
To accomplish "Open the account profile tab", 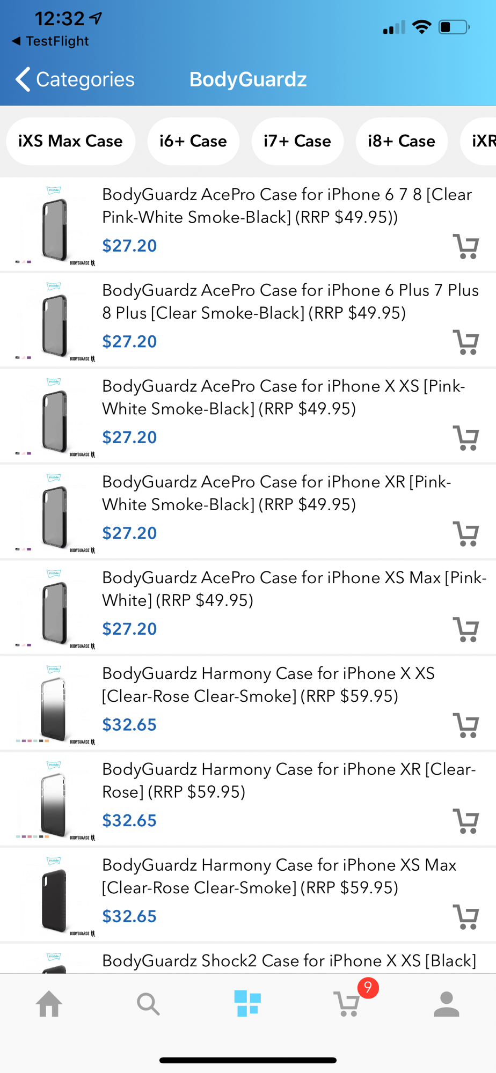I will [x=446, y=1003].
